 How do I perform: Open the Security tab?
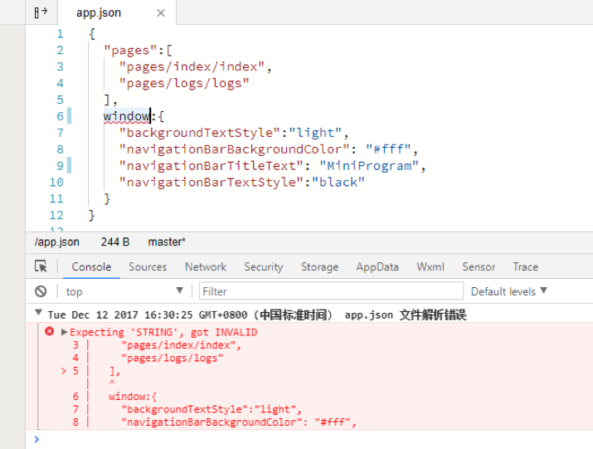point(264,266)
